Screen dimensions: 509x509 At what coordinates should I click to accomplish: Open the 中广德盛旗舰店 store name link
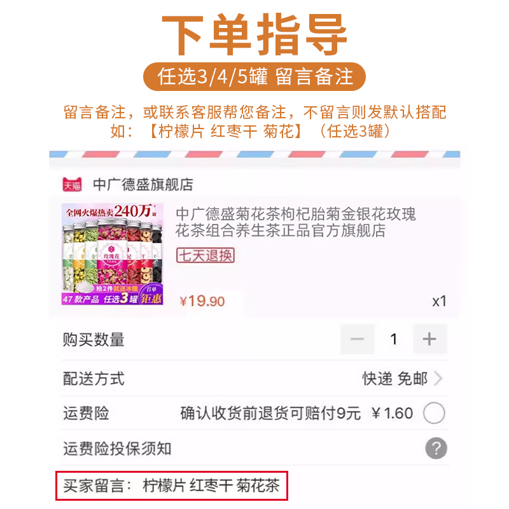tap(143, 185)
